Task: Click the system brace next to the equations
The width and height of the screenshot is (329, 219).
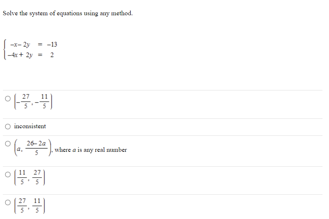Action: pyautogui.click(x=4, y=49)
